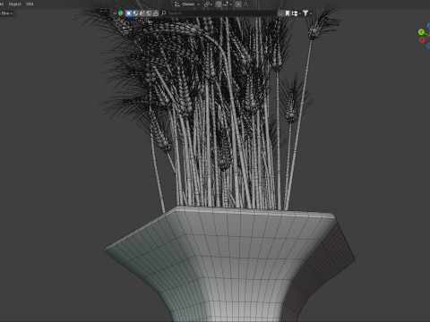430x322 pixels.
Task: Open the GIS menu in the header
Action: pyautogui.click(x=30, y=4)
